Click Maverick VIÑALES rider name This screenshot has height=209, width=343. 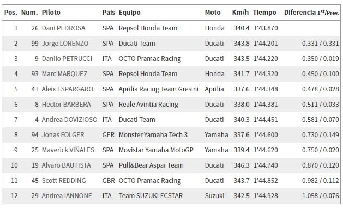tap(68, 150)
